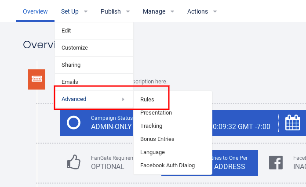
Task: Switch to the Overview tab
Action: [35, 11]
